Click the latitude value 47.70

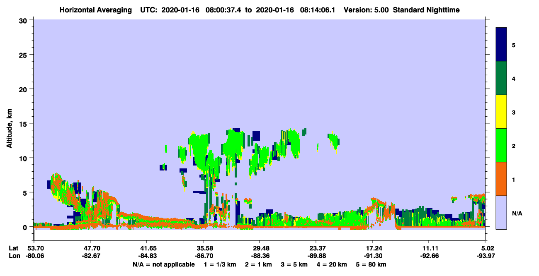(90, 248)
